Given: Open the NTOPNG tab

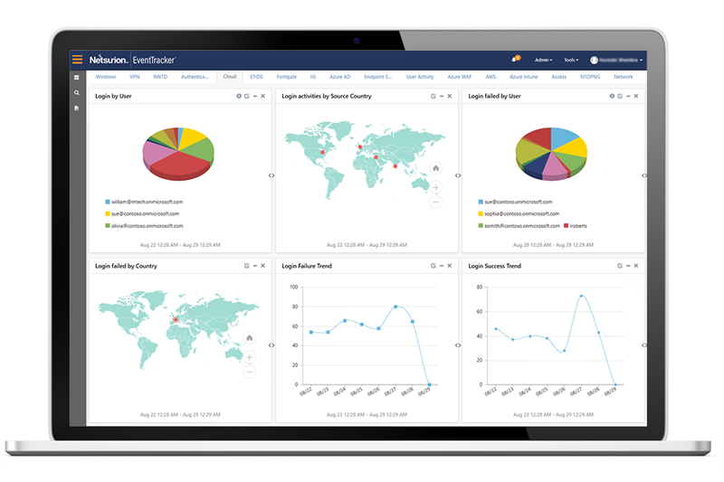Looking at the screenshot, I should coord(590,77).
